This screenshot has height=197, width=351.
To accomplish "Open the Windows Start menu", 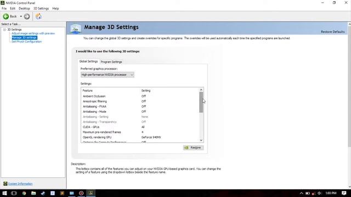I will 4,193.
